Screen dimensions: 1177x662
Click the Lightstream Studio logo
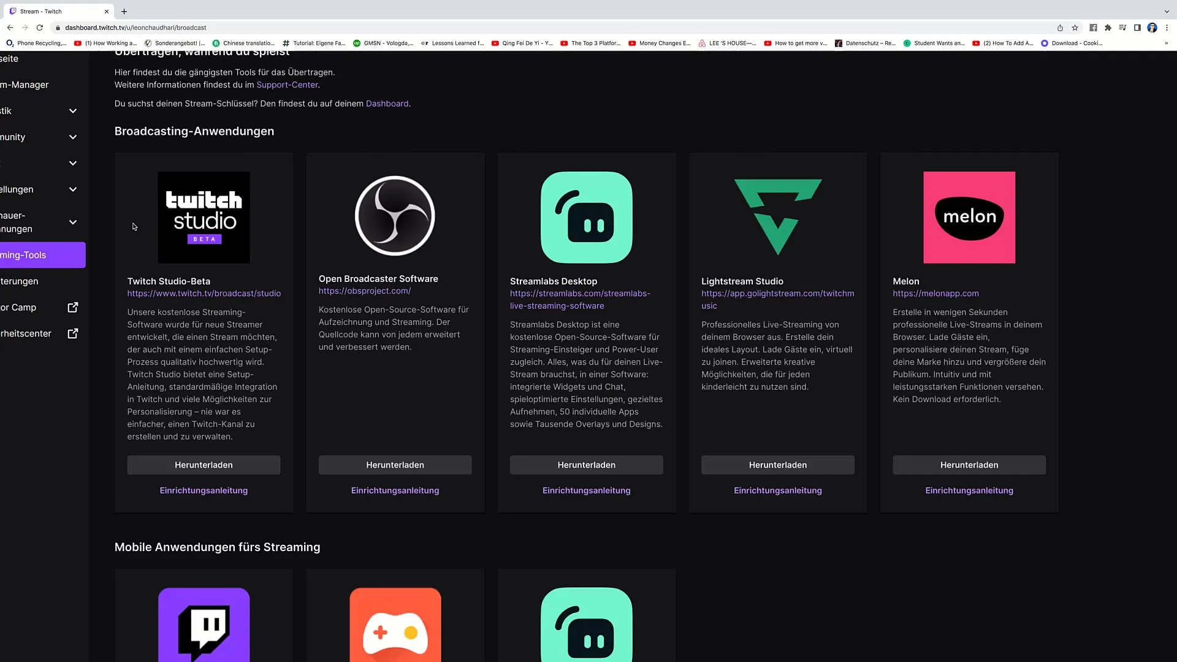[x=778, y=217]
